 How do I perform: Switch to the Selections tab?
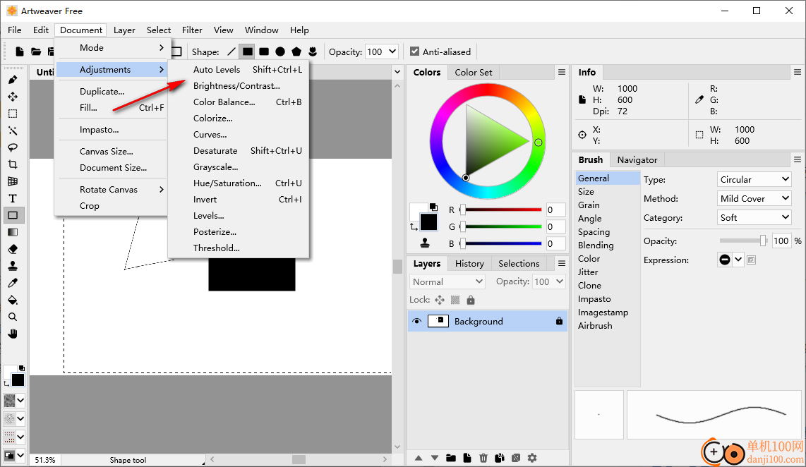click(x=519, y=264)
